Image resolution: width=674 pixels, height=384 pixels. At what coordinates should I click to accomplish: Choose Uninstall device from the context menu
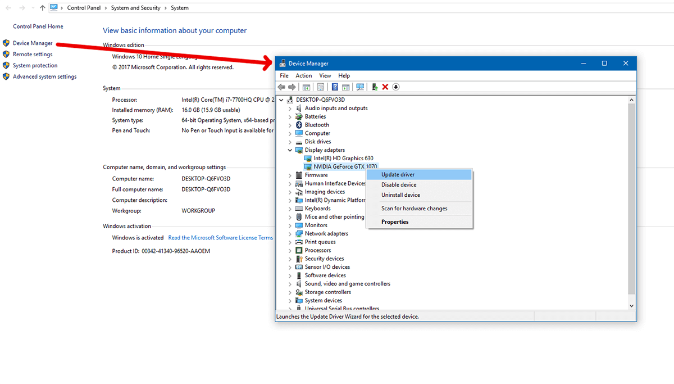tap(419, 195)
